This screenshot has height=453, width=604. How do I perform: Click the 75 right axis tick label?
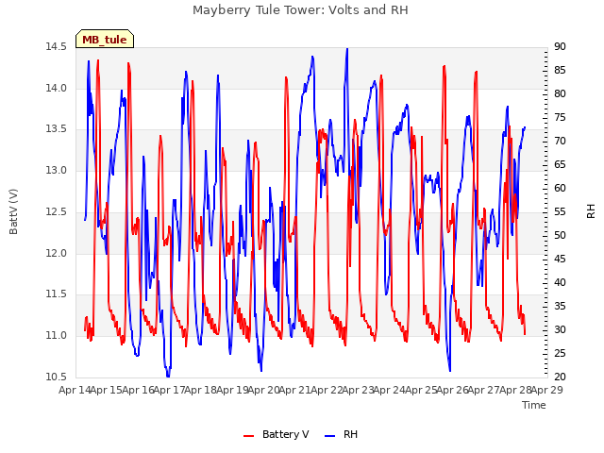(x=560, y=117)
